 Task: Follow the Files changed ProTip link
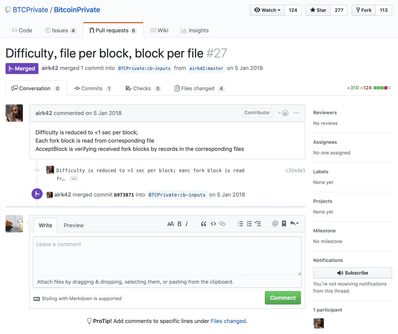228,321
